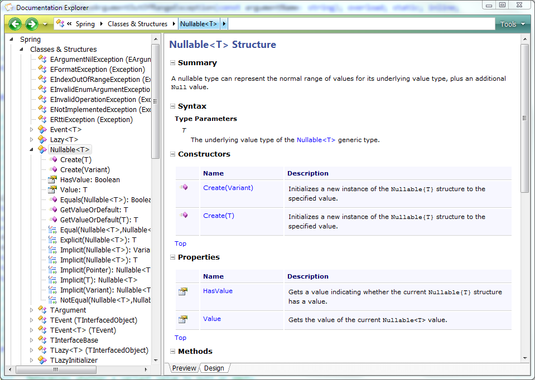Select Equals(Nullable<T>): Boolean tree item
The height and width of the screenshot is (380, 535).
[x=105, y=199]
